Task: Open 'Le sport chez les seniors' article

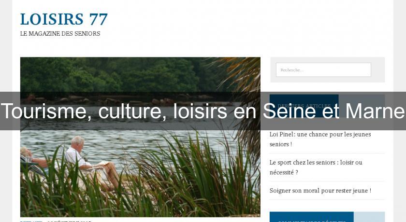Action: (x=316, y=167)
